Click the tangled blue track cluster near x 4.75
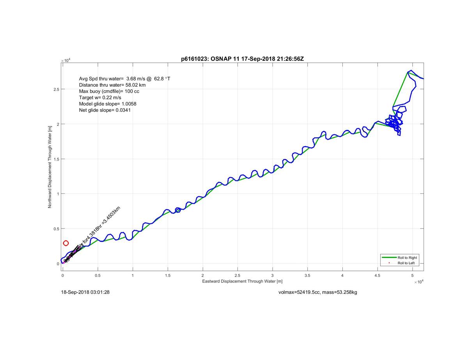Image resolution: width=468 pixels, height=346 pixels. tap(395, 121)
